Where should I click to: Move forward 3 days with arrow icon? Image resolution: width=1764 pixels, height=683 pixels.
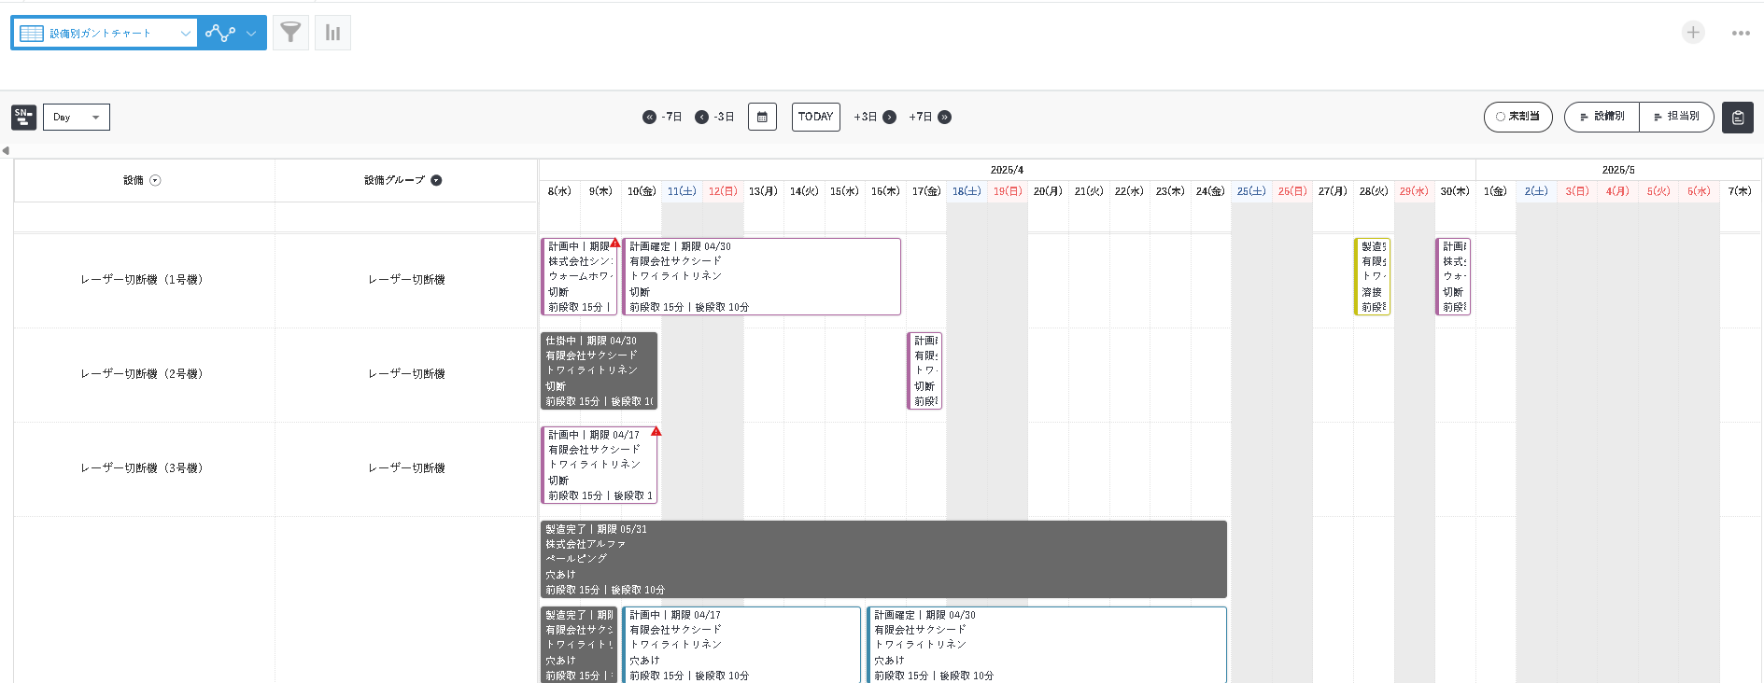click(x=889, y=117)
